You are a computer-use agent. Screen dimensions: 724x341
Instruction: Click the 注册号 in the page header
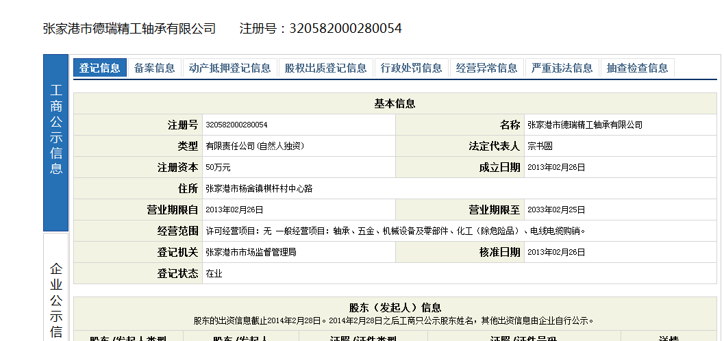321,29
